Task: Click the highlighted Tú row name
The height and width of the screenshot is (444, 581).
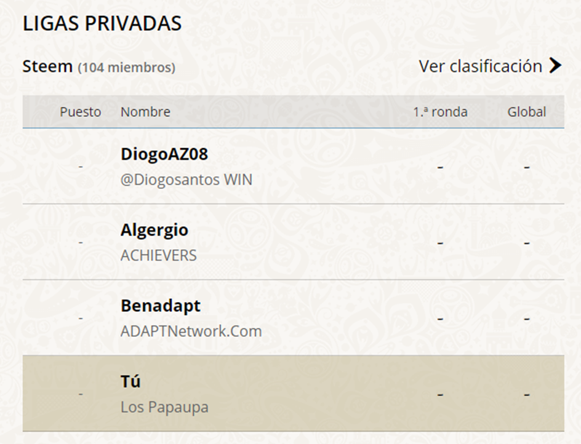Action: click(x=130, y=381)
